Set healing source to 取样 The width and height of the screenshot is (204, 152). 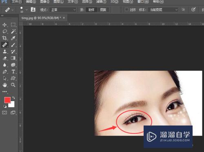coord(91,10)
